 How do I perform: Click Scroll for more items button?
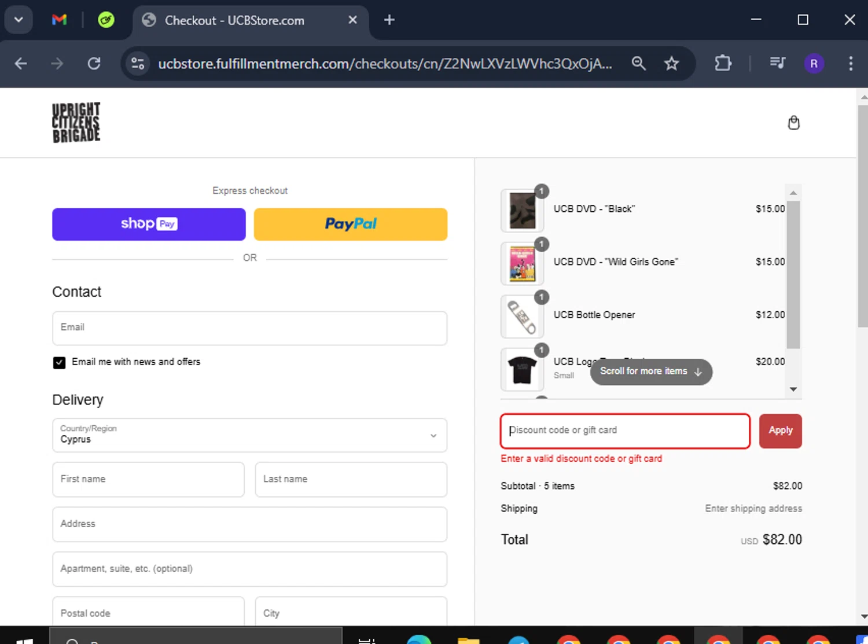651,371
